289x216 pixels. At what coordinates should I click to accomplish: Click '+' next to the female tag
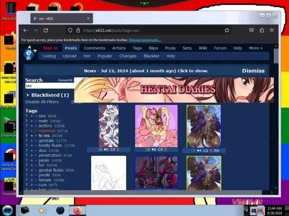[32, 180]
